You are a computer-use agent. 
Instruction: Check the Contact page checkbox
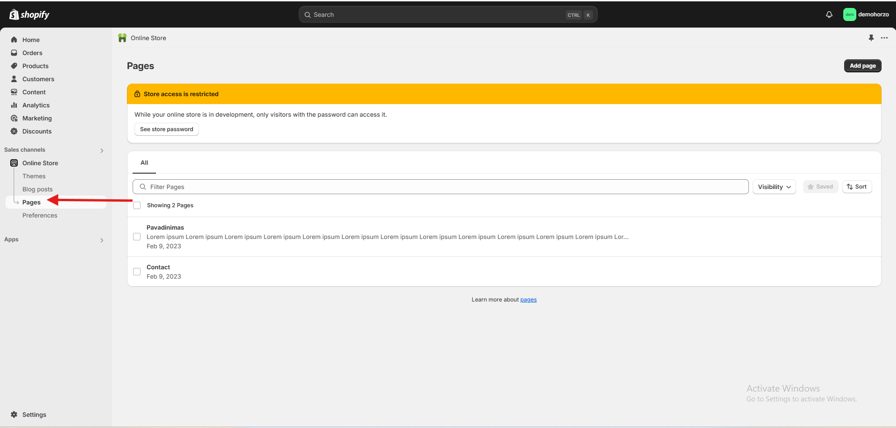[x=137, y=272]
